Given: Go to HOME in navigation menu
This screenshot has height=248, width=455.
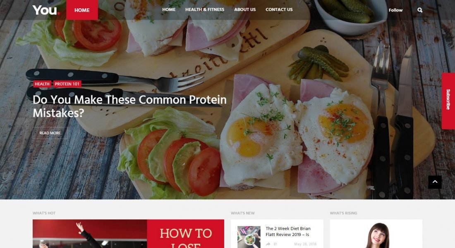Looking at the screenshot, I should (169, 9).
